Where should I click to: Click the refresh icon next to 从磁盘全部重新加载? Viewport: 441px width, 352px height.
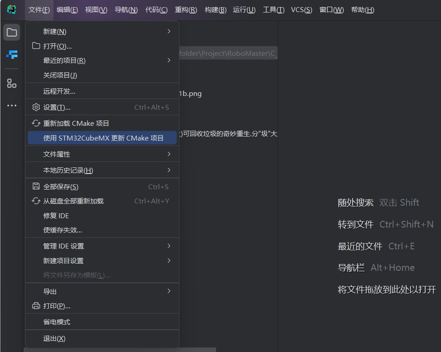[36, 201]
